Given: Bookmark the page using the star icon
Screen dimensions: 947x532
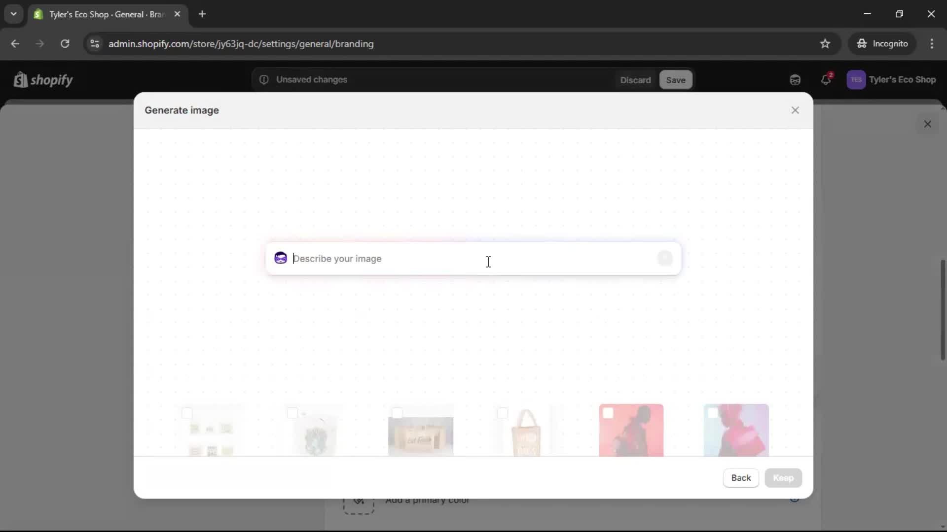Looking at the screenshot, I should (x=825, y=43).
